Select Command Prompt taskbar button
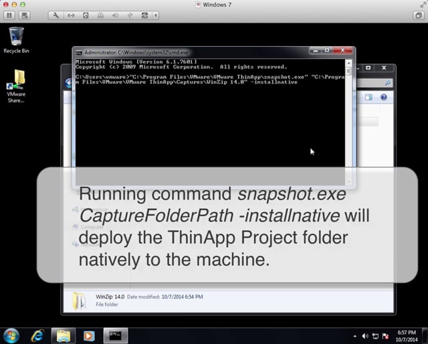Image resolution: width=428 pixels, height=344 pixels. [x=116, y=335]
